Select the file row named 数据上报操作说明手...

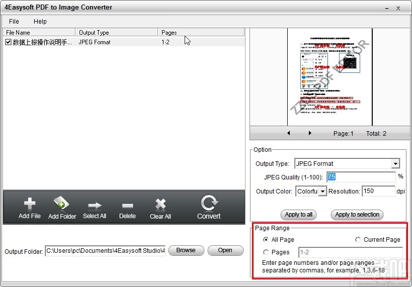[x=124, y=42]
